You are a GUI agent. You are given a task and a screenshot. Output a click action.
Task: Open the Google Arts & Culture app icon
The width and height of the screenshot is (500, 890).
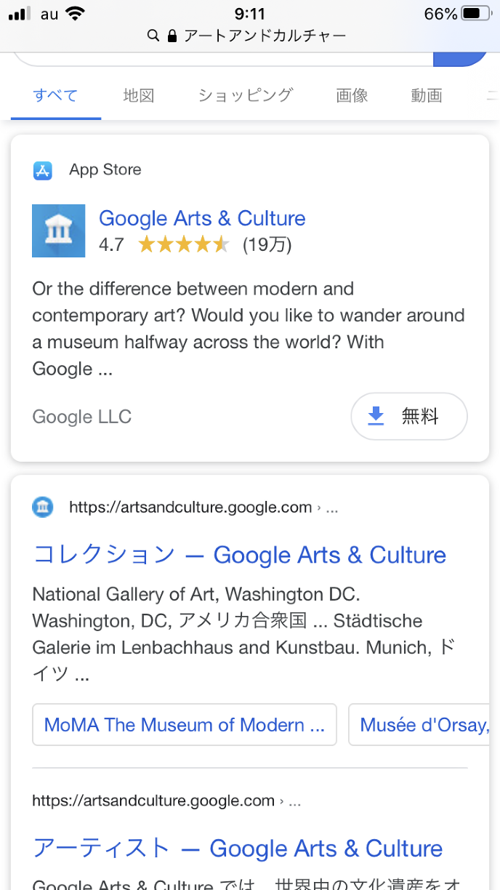59,230
